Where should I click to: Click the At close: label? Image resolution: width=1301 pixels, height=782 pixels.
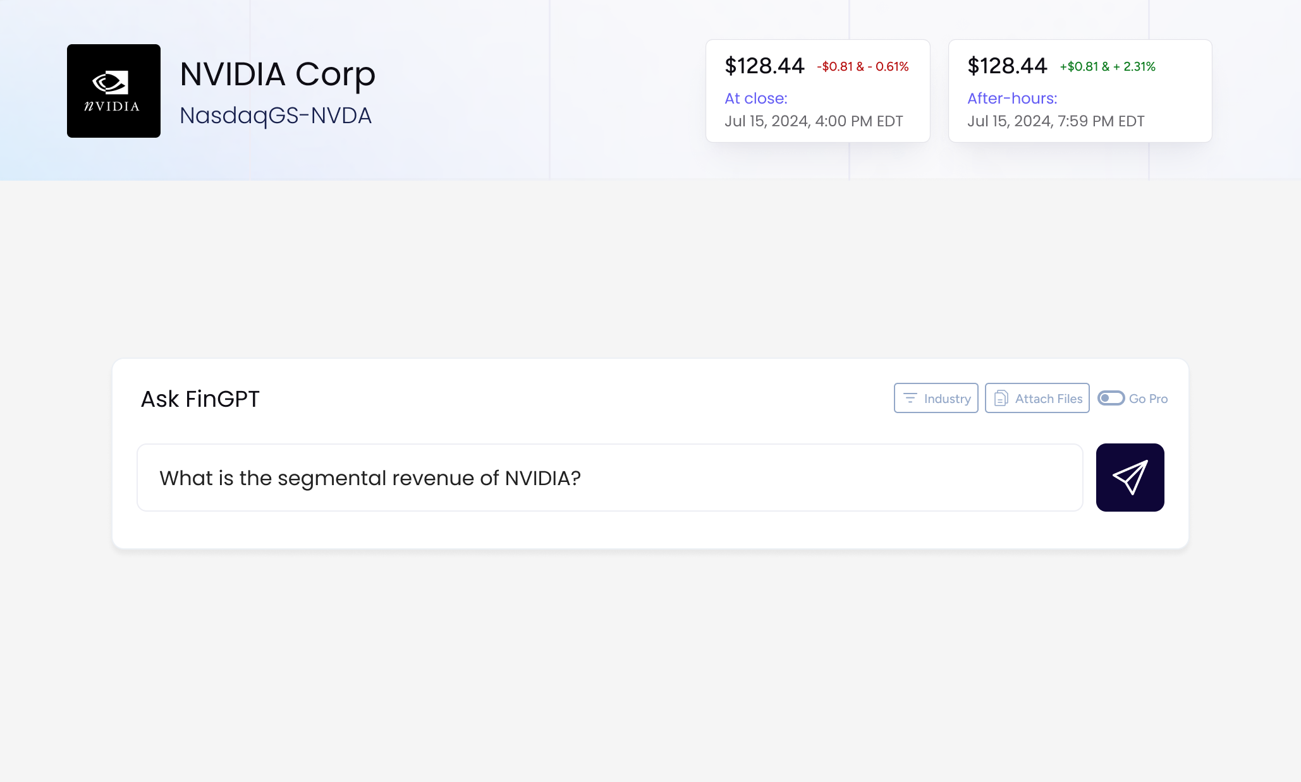[x=756, y=99]
